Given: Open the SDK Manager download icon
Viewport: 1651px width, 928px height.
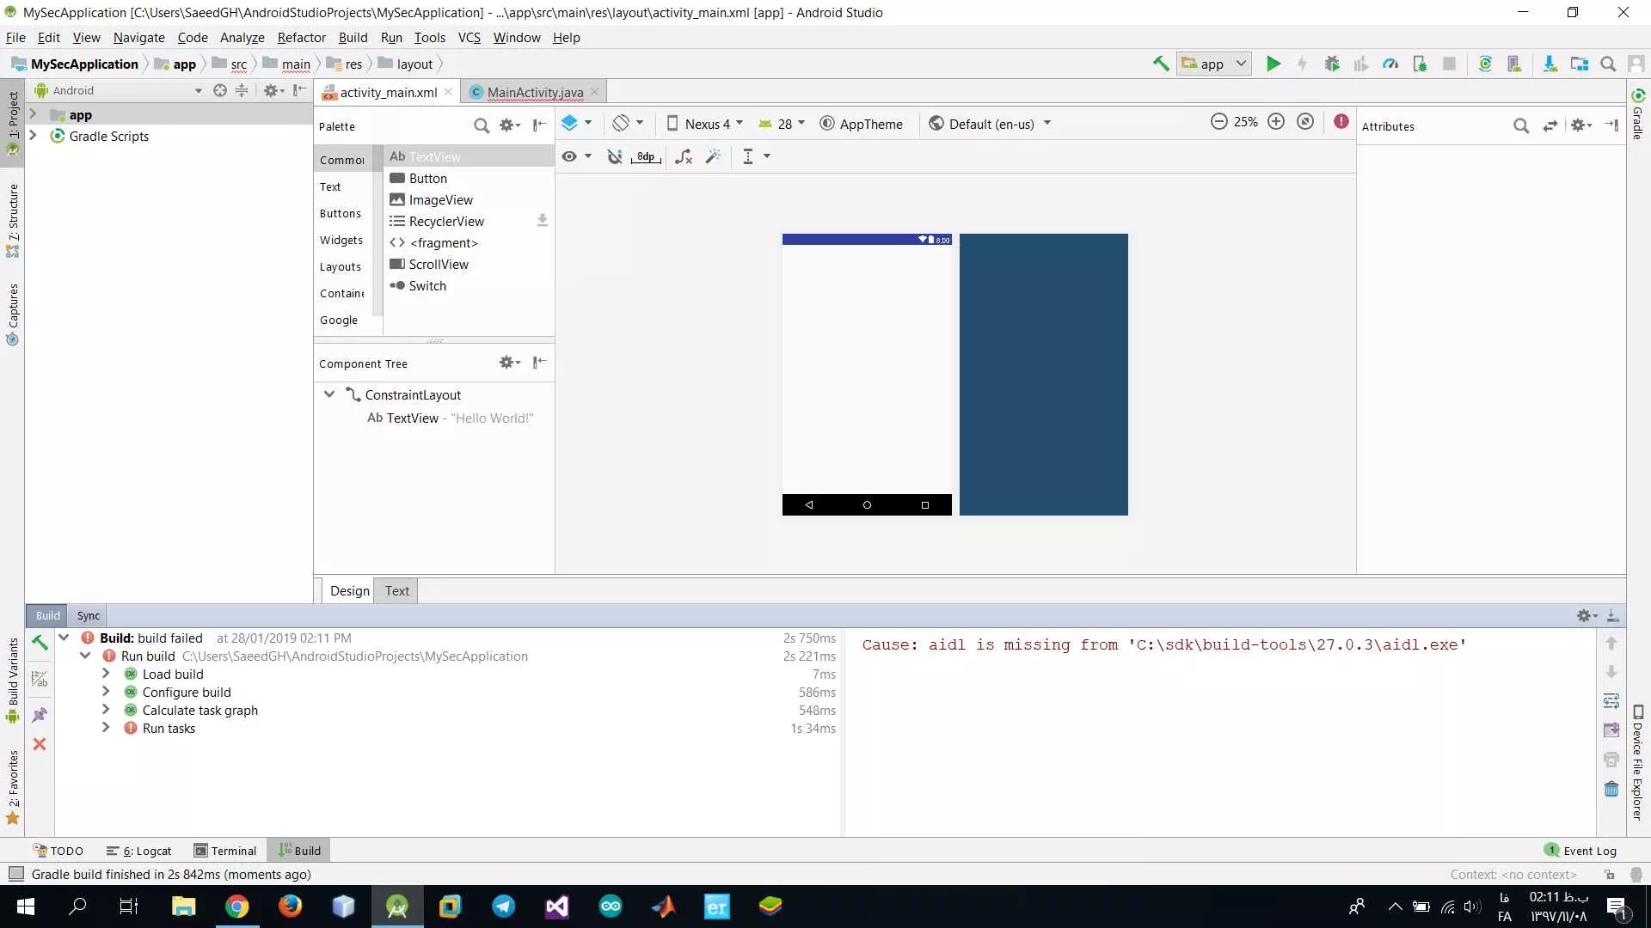Looking at the screenshot, I should [x=1550, y=64].
